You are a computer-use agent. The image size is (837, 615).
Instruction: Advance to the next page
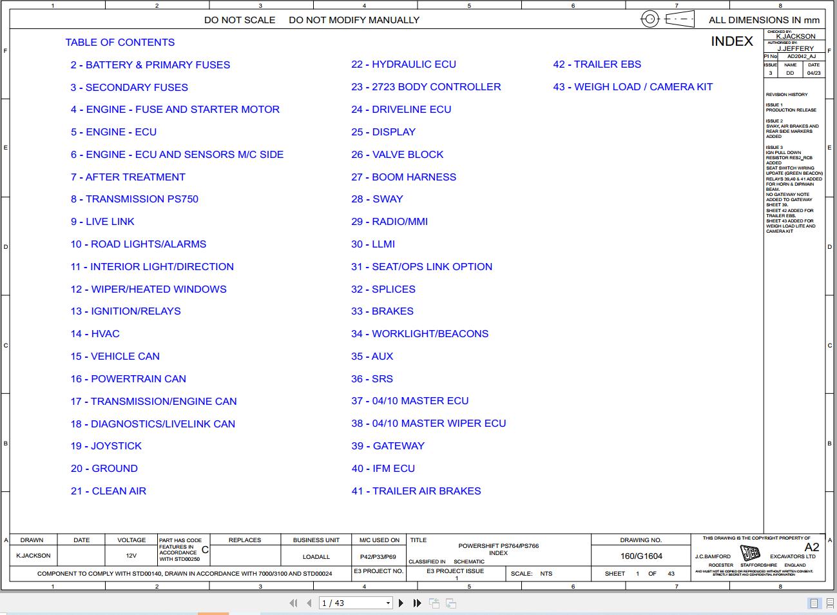[401, 603]
